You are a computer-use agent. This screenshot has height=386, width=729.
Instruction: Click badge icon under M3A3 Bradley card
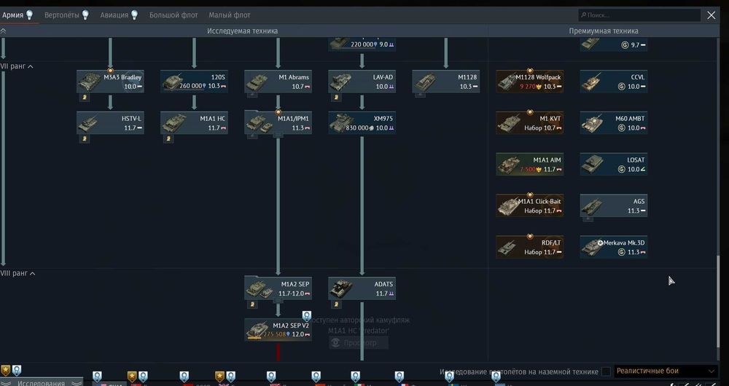click(85, 97)
